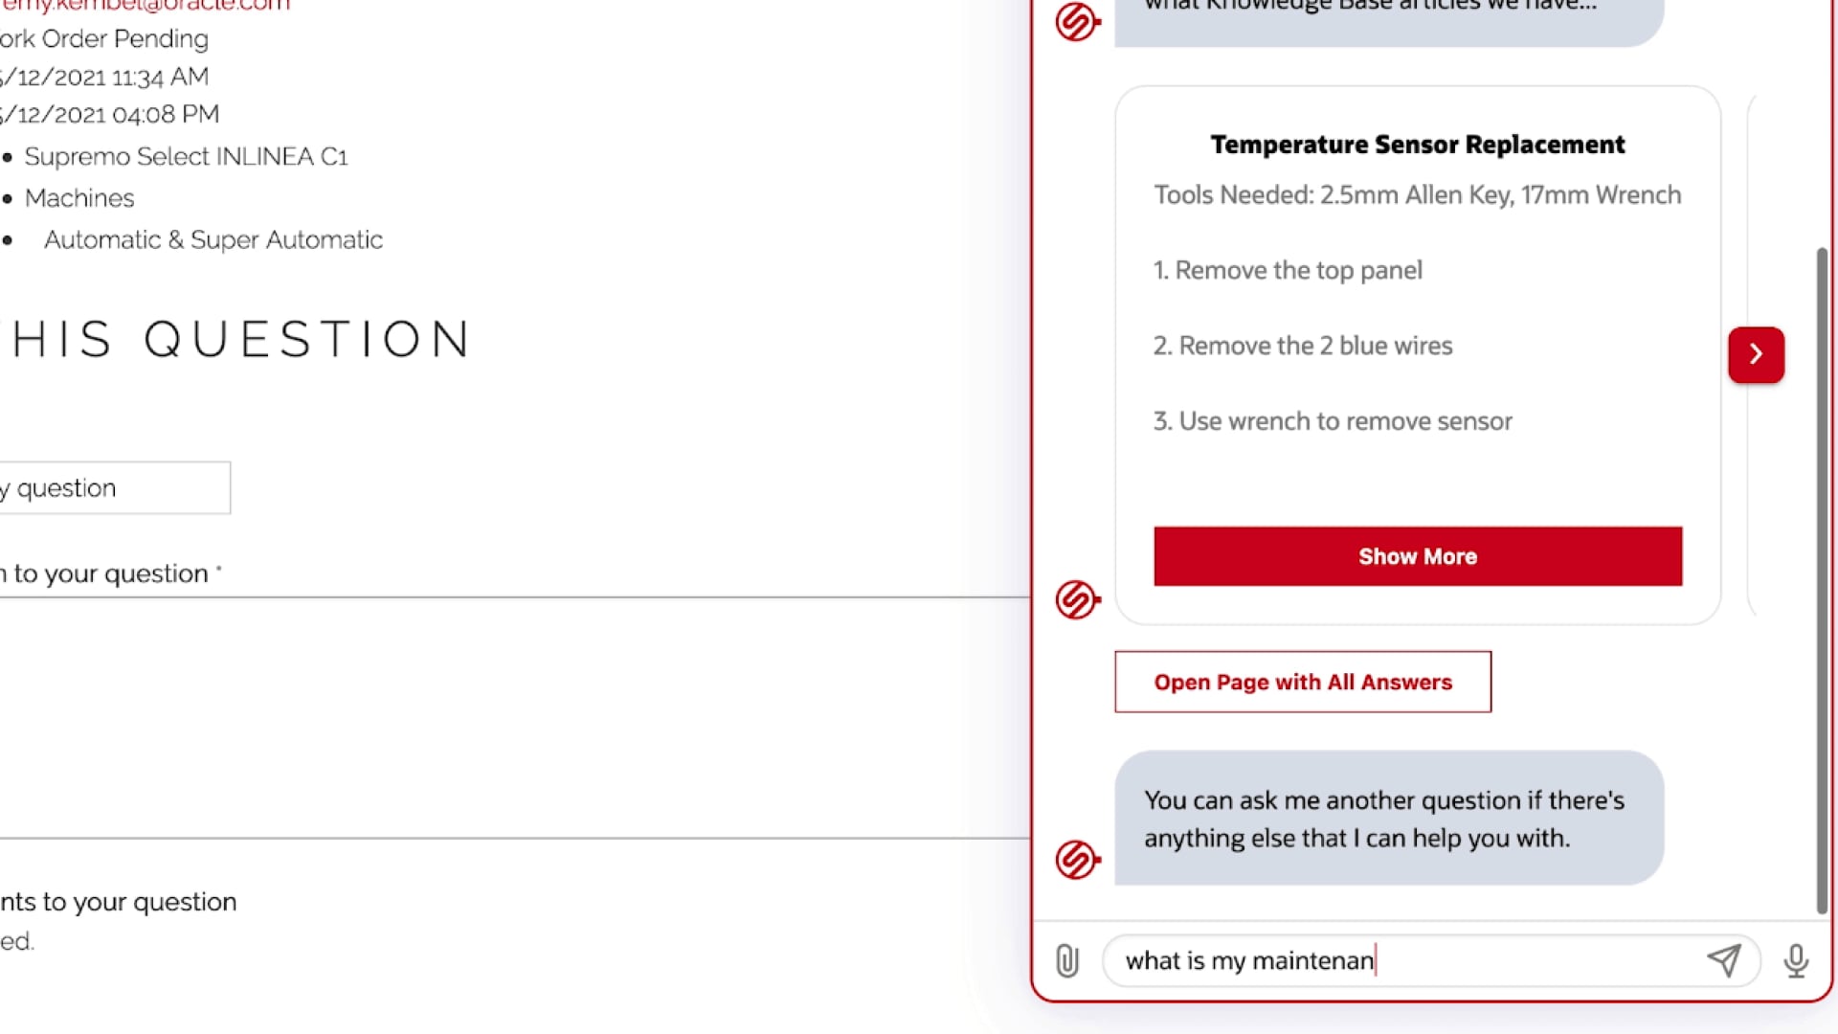The width and height of the screenshot is (1838, 1034).
Task: Click the bot avatar next to the 'ask me another question' message
Action: pos(1077,859)
